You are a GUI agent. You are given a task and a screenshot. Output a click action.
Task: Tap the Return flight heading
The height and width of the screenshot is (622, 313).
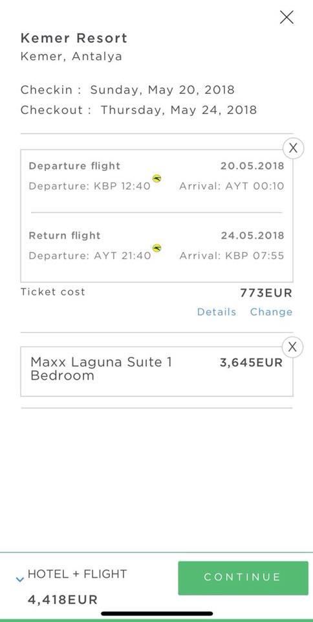65,235
